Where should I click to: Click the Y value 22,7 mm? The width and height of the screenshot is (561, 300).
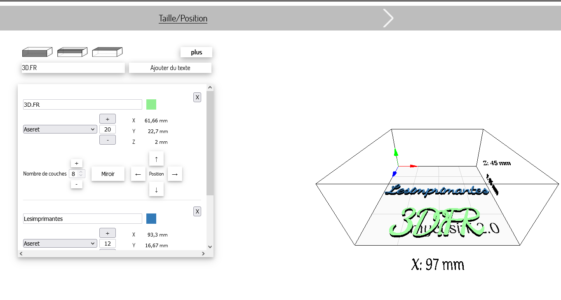point(157,131)
